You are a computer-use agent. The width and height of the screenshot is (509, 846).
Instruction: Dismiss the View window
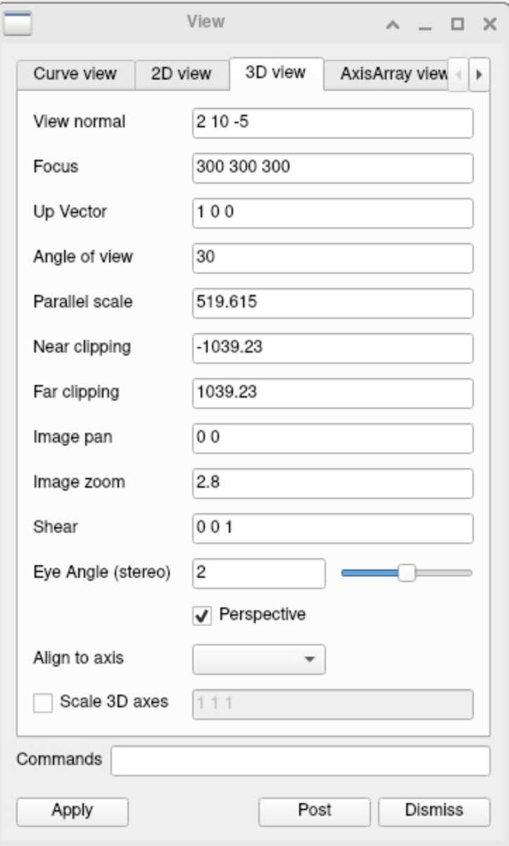[432, 811]
